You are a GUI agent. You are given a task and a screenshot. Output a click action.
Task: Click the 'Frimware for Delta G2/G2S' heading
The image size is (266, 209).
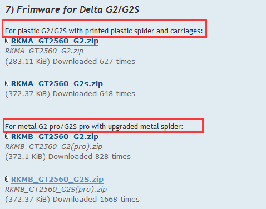coord(72,9)
